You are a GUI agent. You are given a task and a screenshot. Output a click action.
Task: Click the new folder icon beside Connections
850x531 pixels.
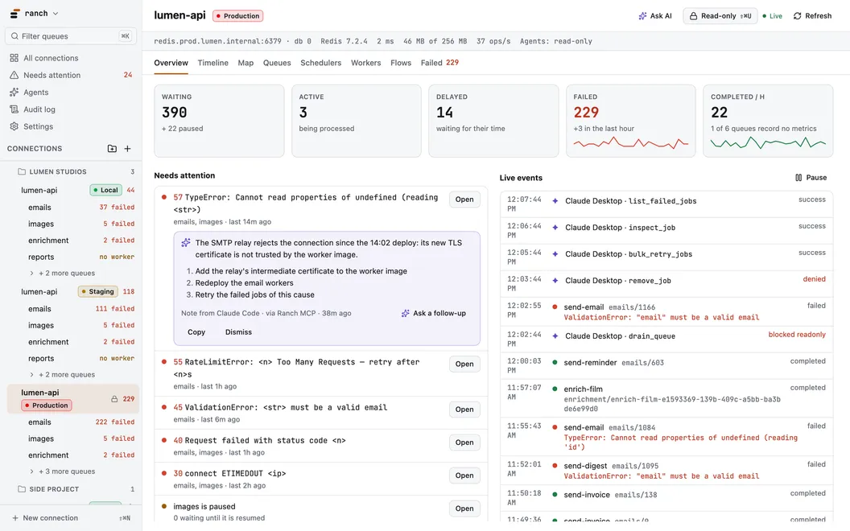[x=112, y=149]
